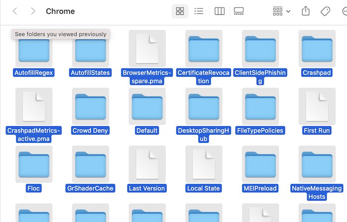Select the AutofillRegex folder icon
This screenshot has width=347, height=222.
[x=34, y=51]
